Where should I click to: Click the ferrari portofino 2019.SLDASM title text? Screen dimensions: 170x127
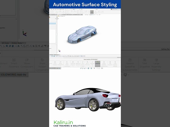click(x=91, y=59)
